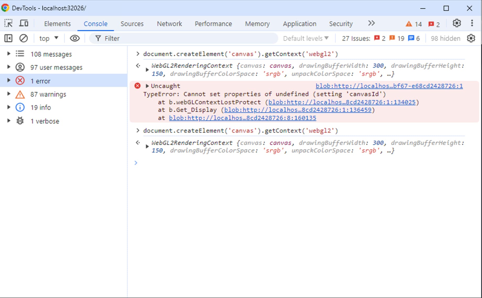Open DevTools settings gear icon
The image size is (482, 298).
[x=457, y=23]
